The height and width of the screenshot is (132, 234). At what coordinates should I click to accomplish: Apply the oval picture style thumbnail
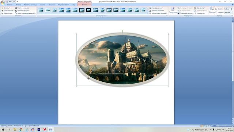102,10
